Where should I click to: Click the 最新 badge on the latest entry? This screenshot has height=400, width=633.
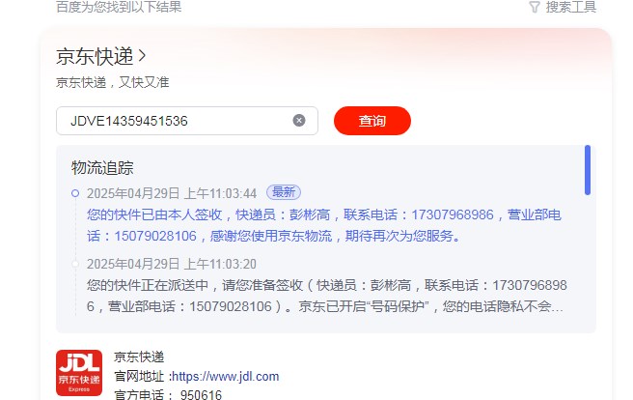[284, 192]
